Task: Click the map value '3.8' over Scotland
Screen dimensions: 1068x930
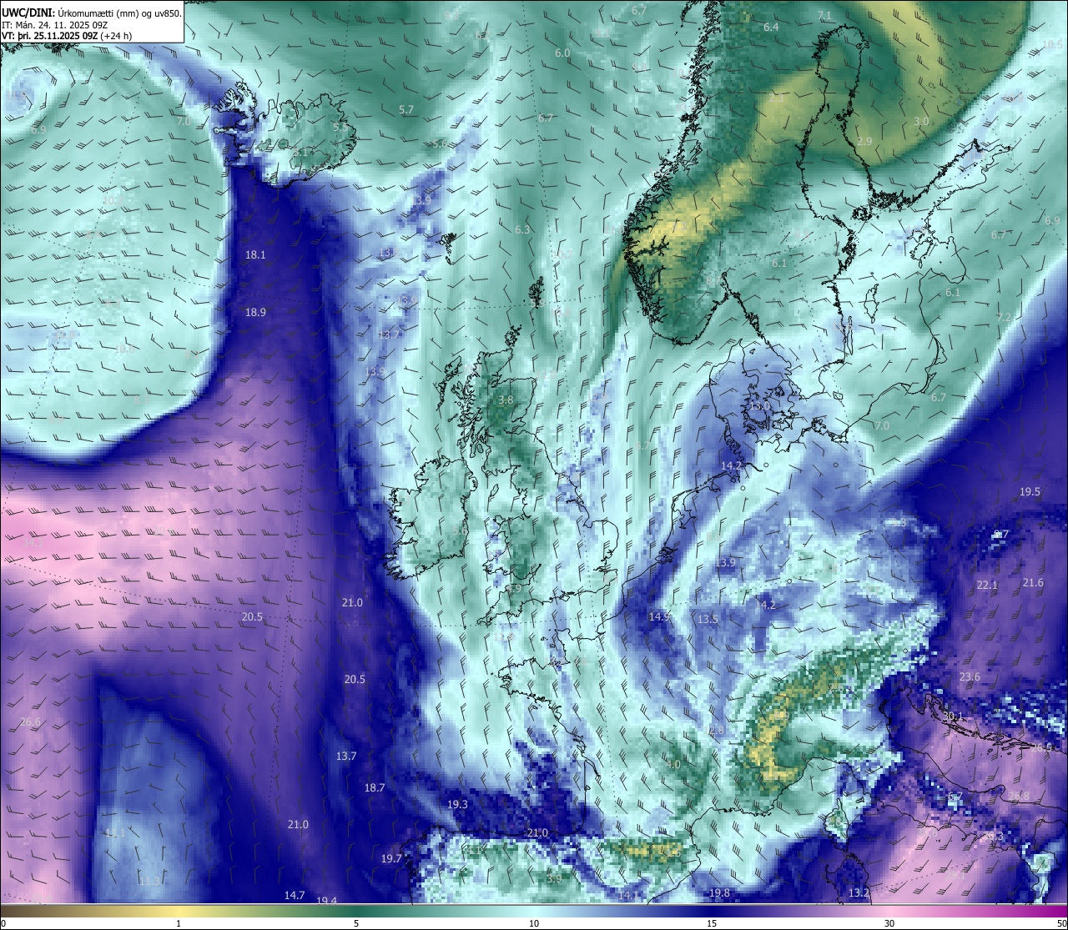Action: pos(506,400)
